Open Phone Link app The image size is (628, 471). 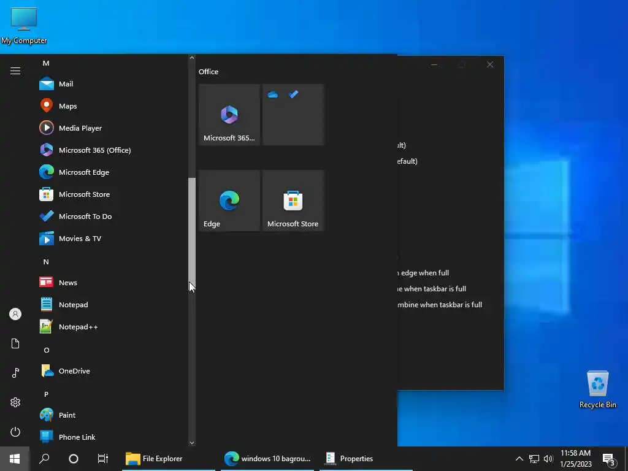point(112,437)
